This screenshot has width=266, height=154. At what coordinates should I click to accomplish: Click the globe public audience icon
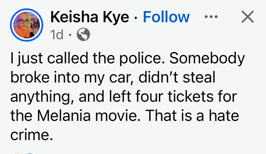83,34
